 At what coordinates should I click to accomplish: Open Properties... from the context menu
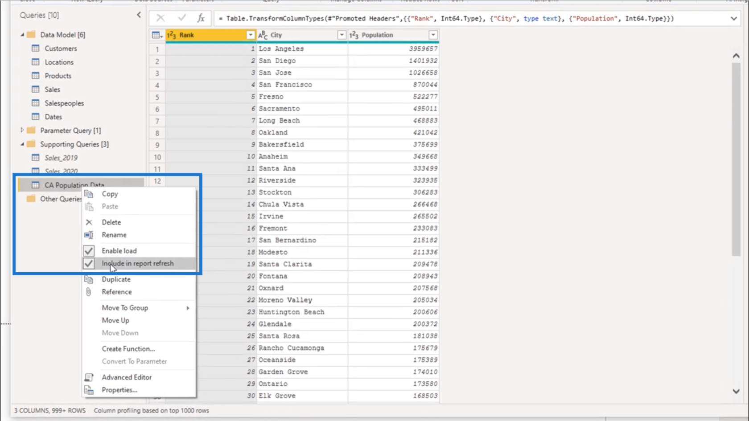click(x=139, y=390)
